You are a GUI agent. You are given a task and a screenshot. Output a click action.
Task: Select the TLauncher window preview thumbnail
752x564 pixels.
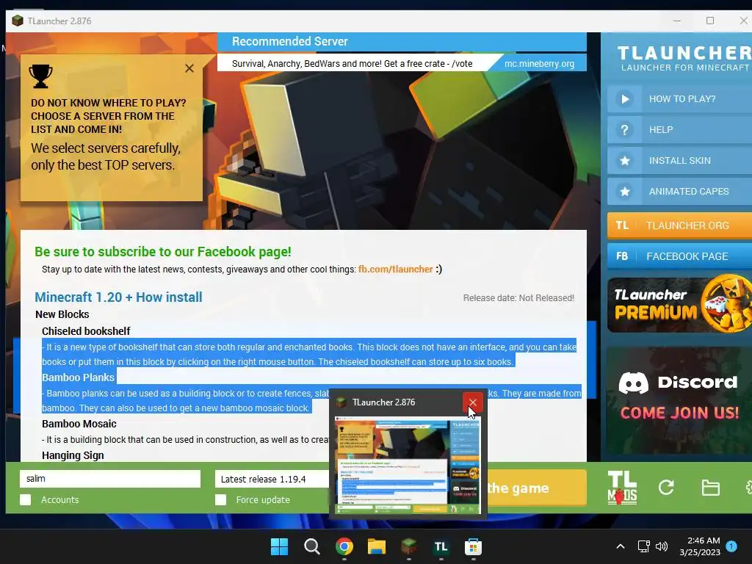pos(408,466)
